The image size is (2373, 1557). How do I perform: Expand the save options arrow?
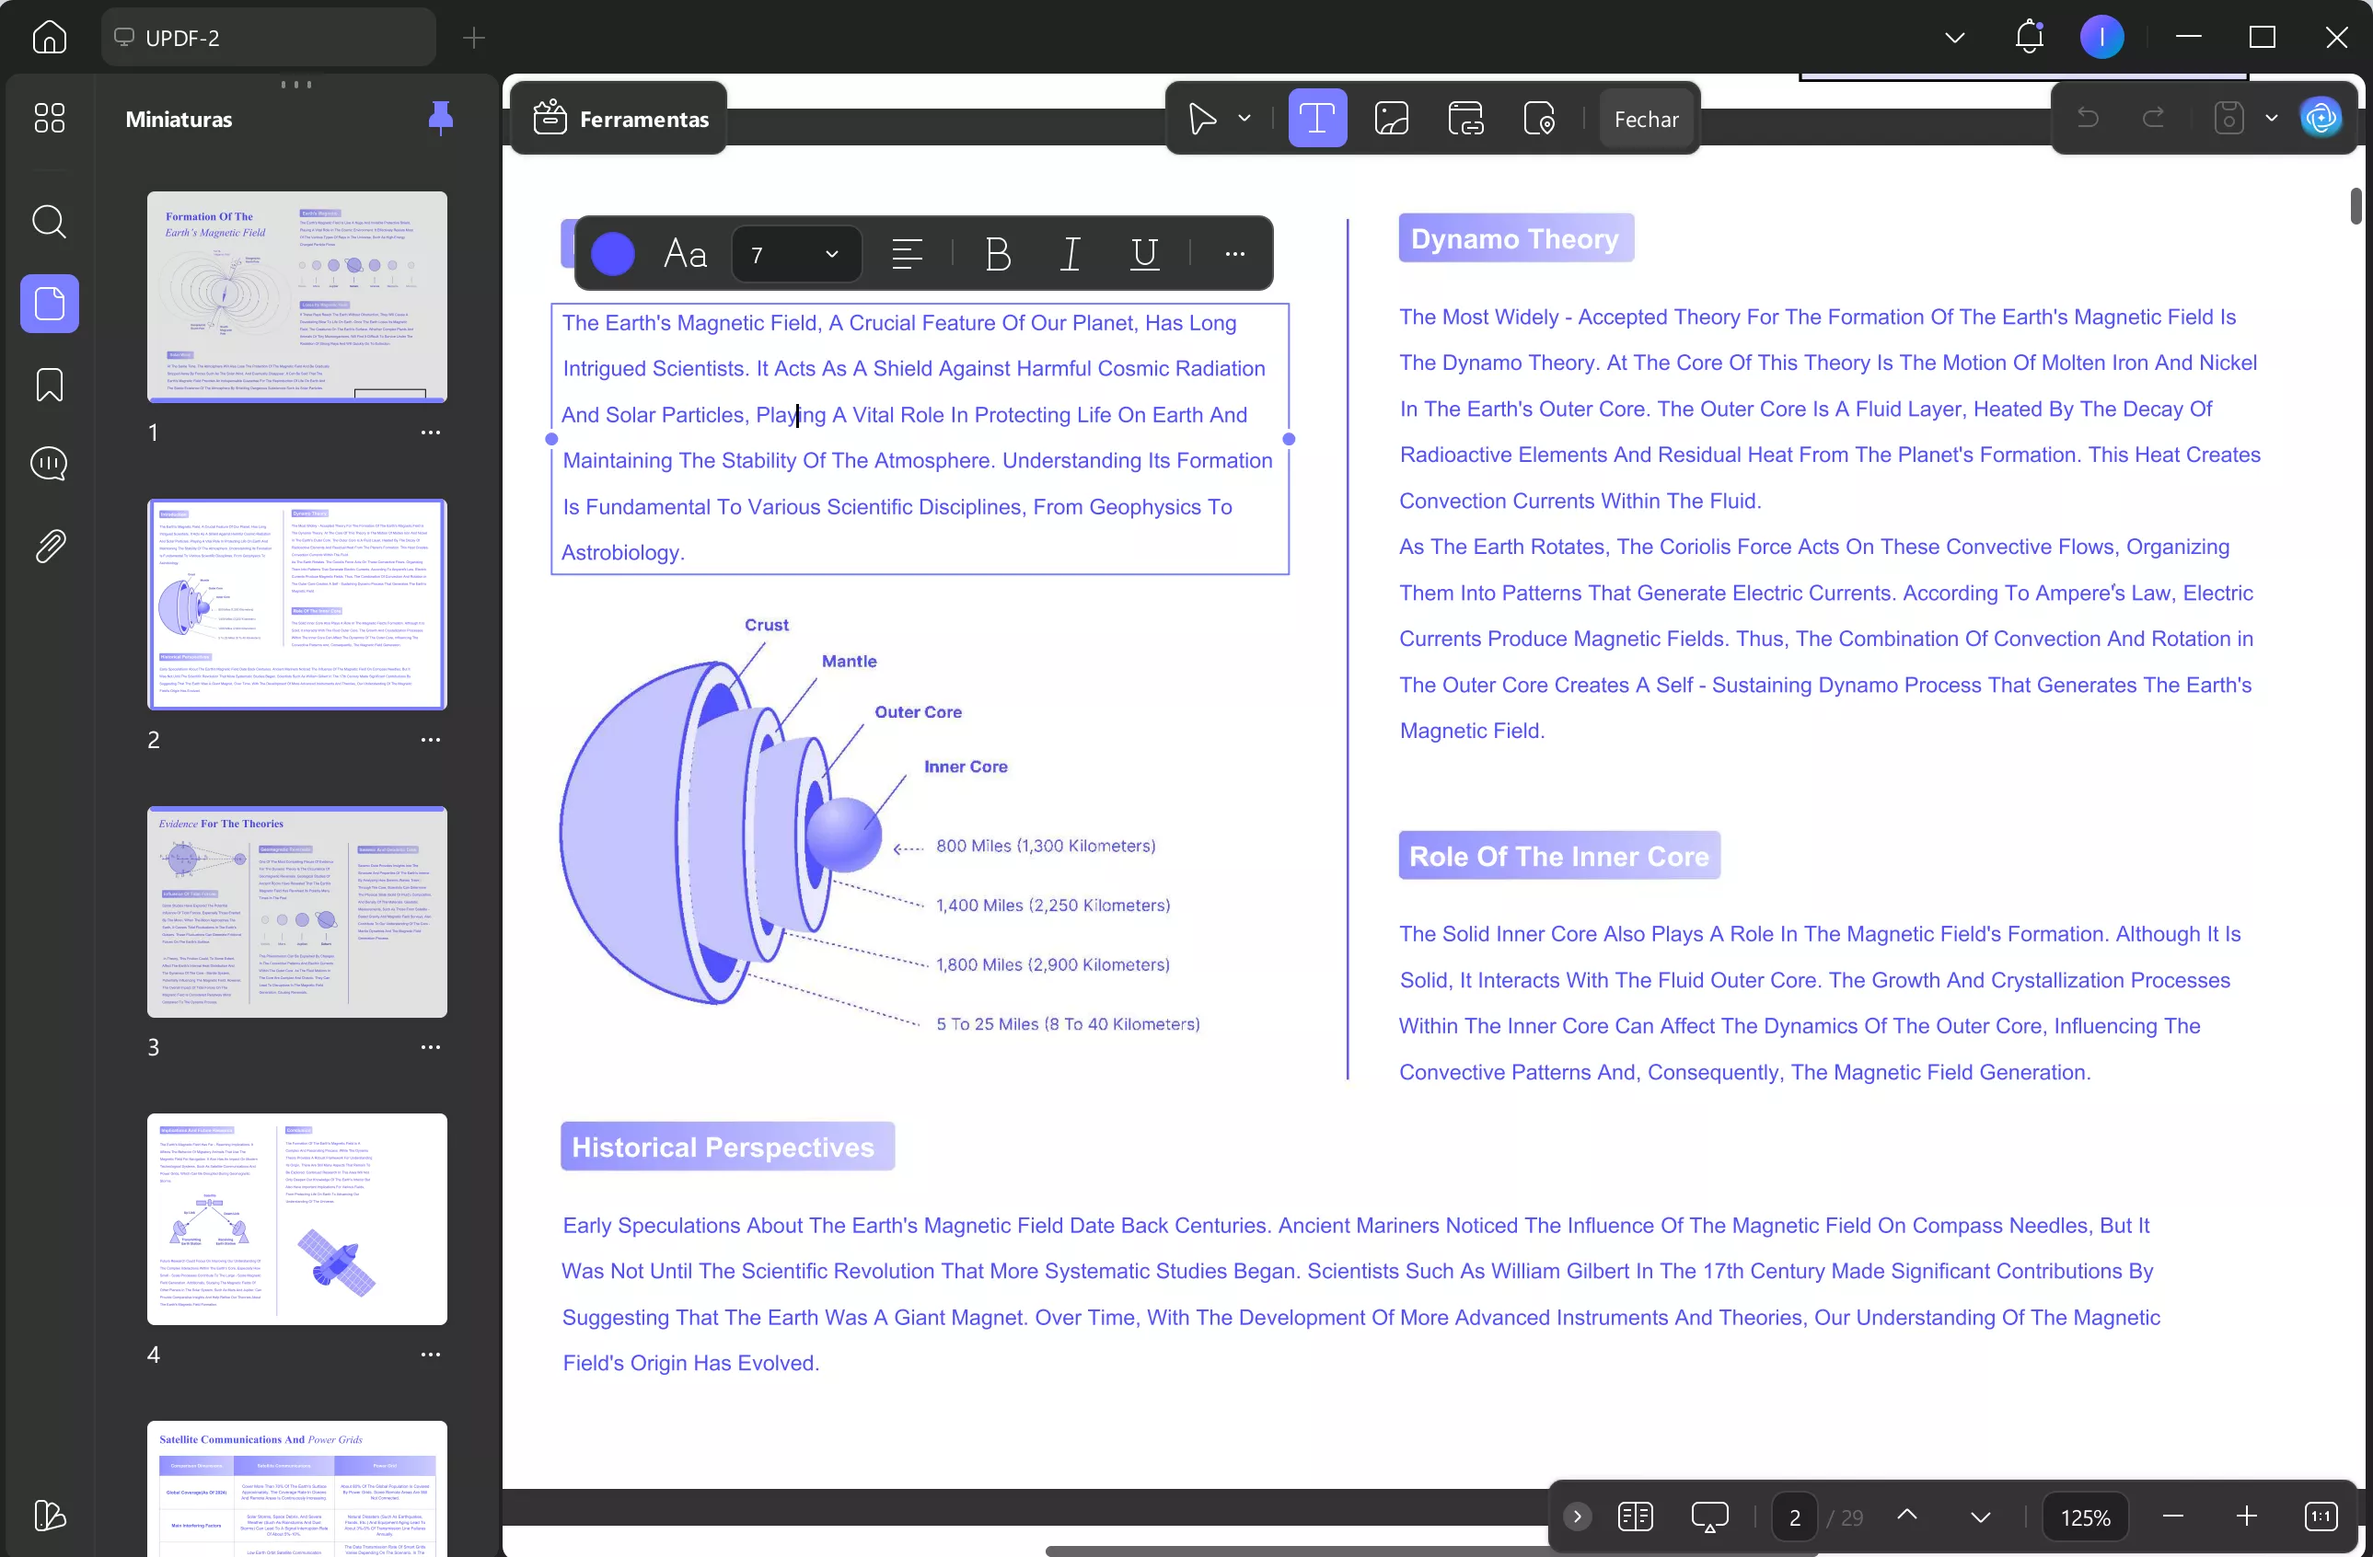(x=2272, y=119)
